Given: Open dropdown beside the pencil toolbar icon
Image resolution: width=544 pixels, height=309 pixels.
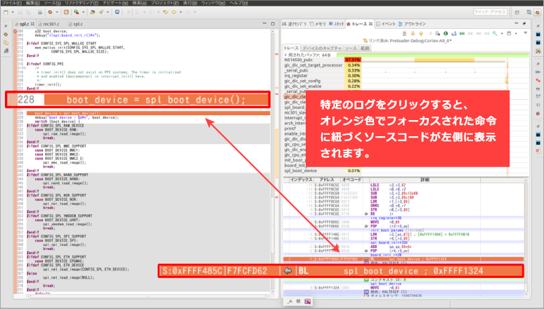Looking at the screenshot, I should pos(108,13).
